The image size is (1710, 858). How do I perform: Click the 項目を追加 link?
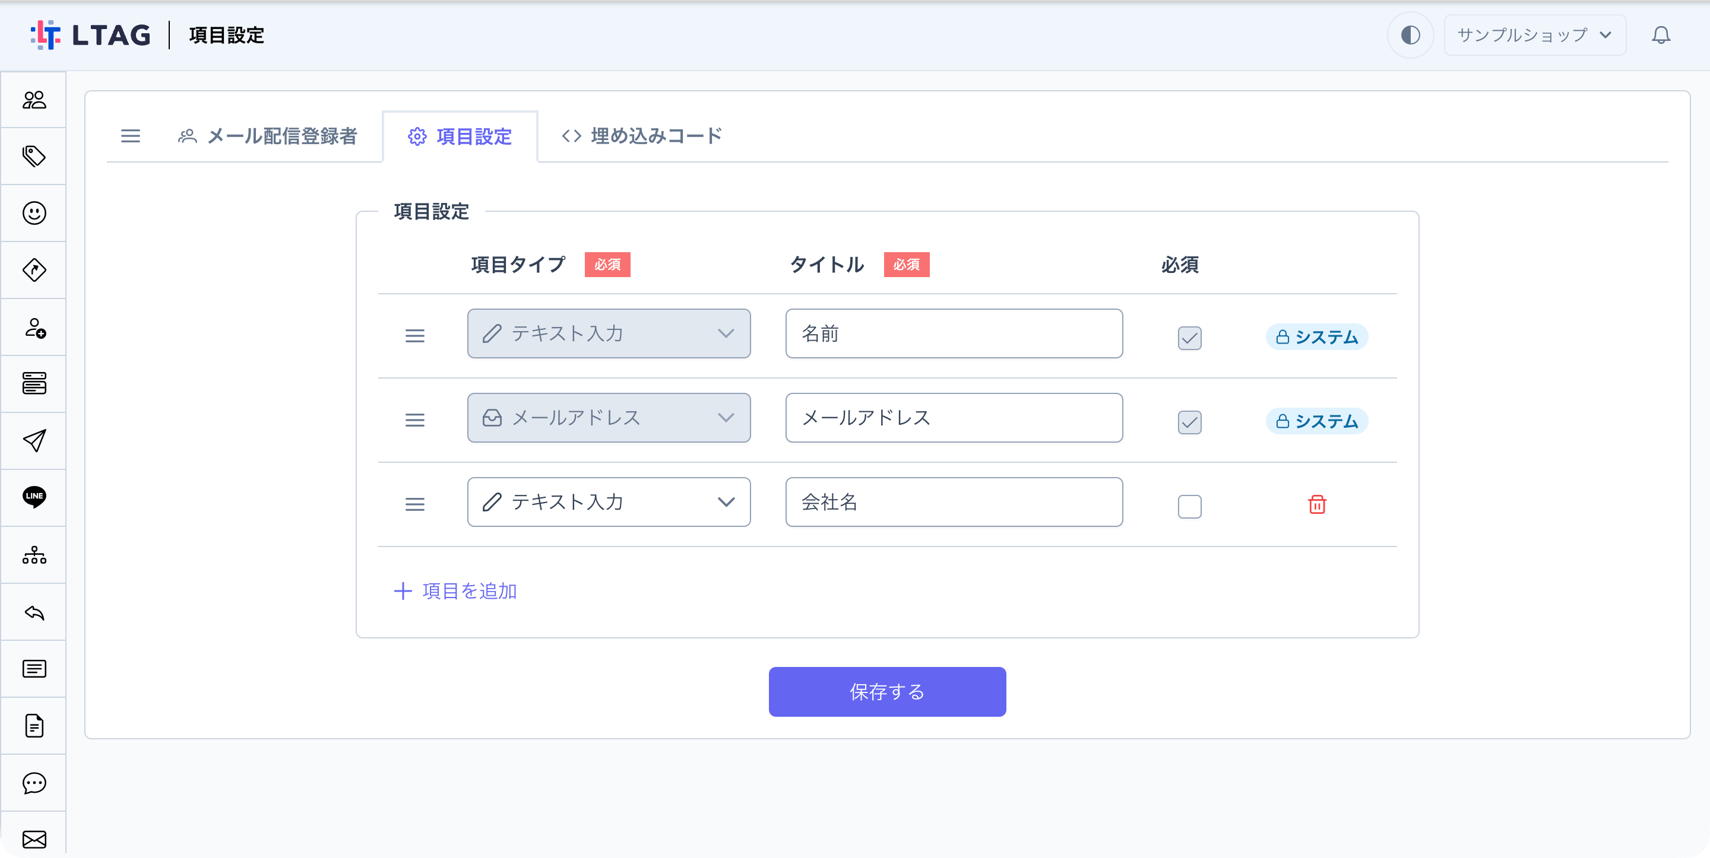(455, 590)
